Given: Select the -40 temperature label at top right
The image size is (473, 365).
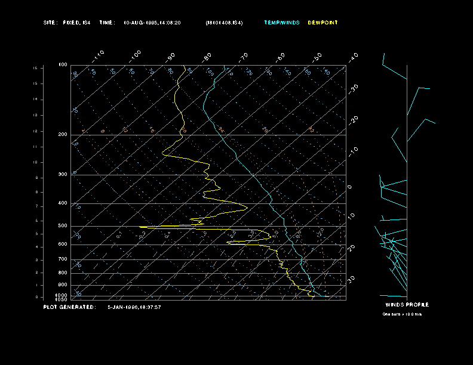Looking at the screenshot, I should coord(353,57).
